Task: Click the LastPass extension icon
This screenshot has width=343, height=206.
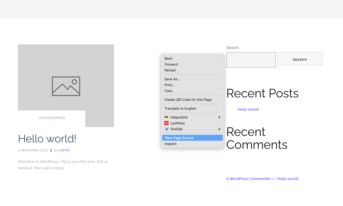Action: pos(166,123)
